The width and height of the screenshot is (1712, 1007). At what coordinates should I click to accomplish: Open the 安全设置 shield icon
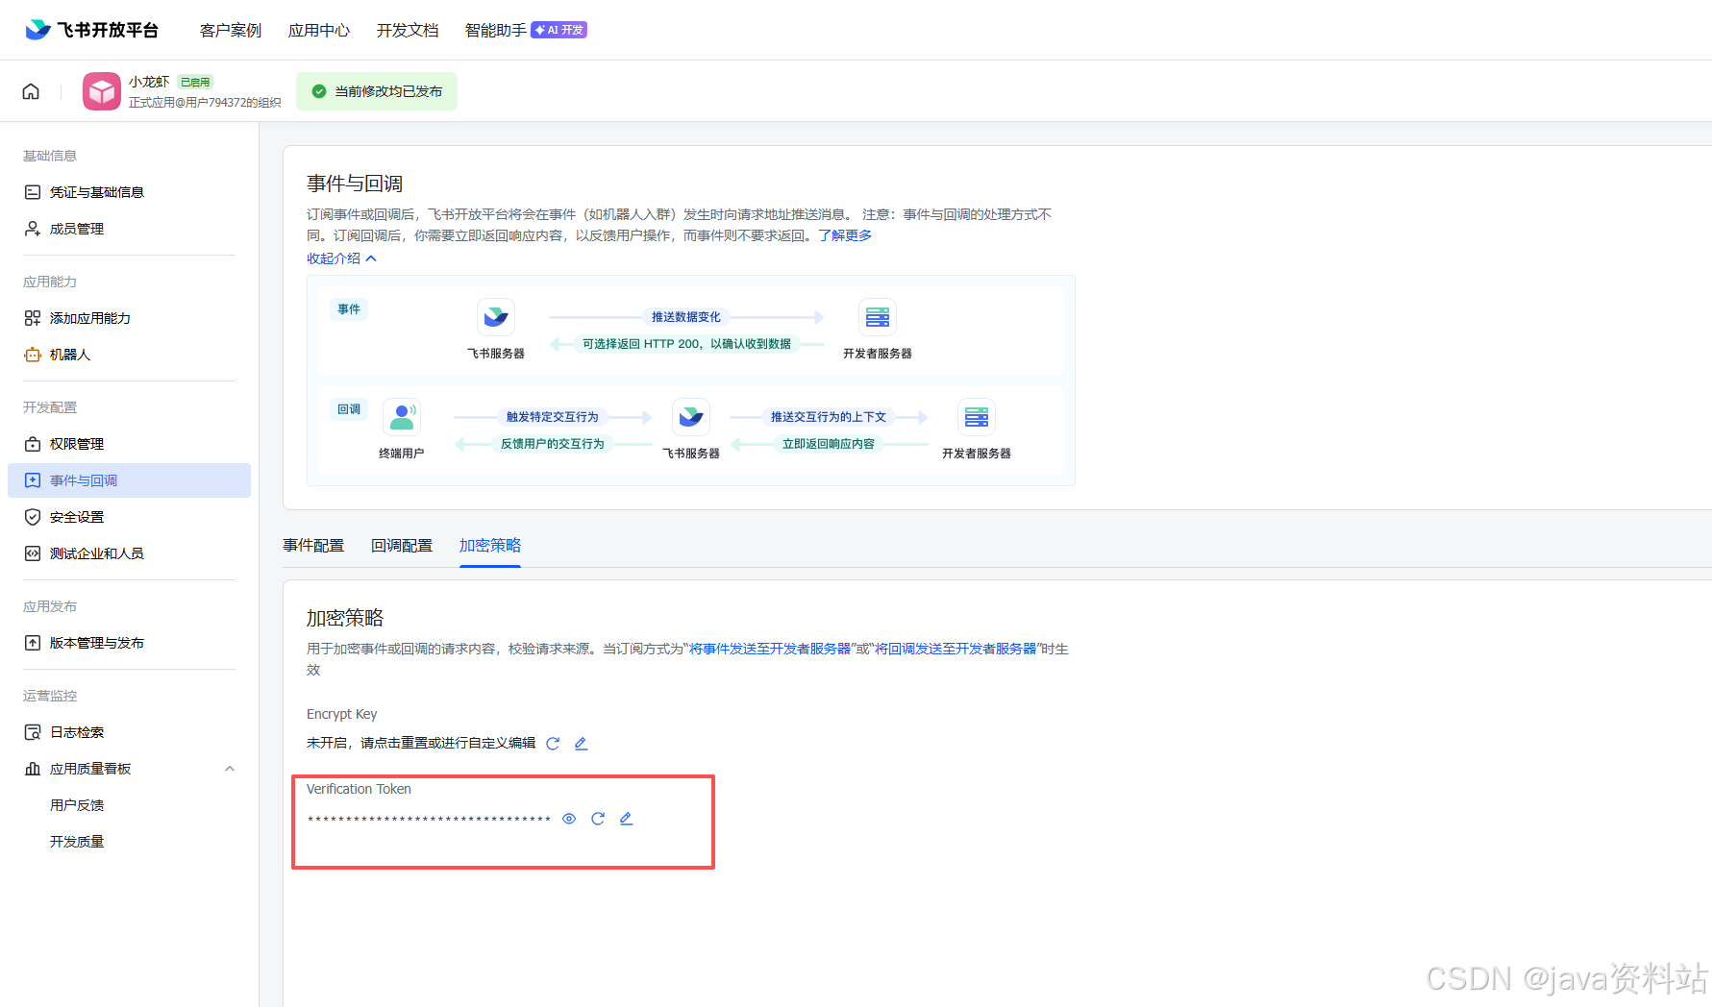tap(32, 516)
